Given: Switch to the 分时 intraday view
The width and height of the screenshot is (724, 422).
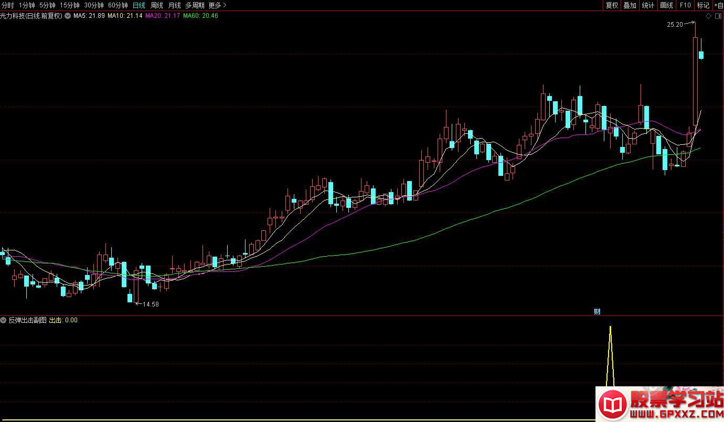Looking at the screenshot, I should 8,5.
